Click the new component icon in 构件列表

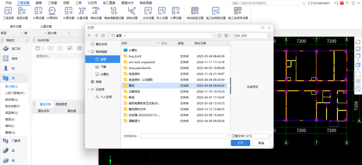(38, 48)
